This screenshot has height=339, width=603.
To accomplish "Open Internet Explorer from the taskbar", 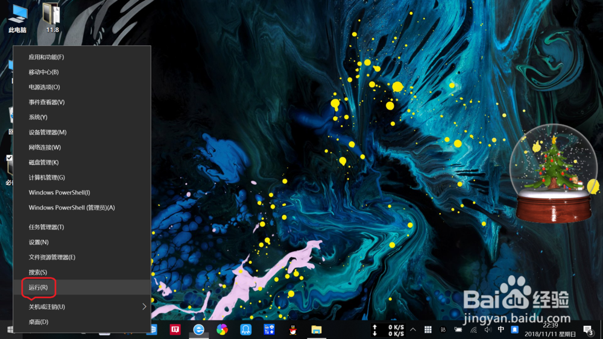I will 198,329.
